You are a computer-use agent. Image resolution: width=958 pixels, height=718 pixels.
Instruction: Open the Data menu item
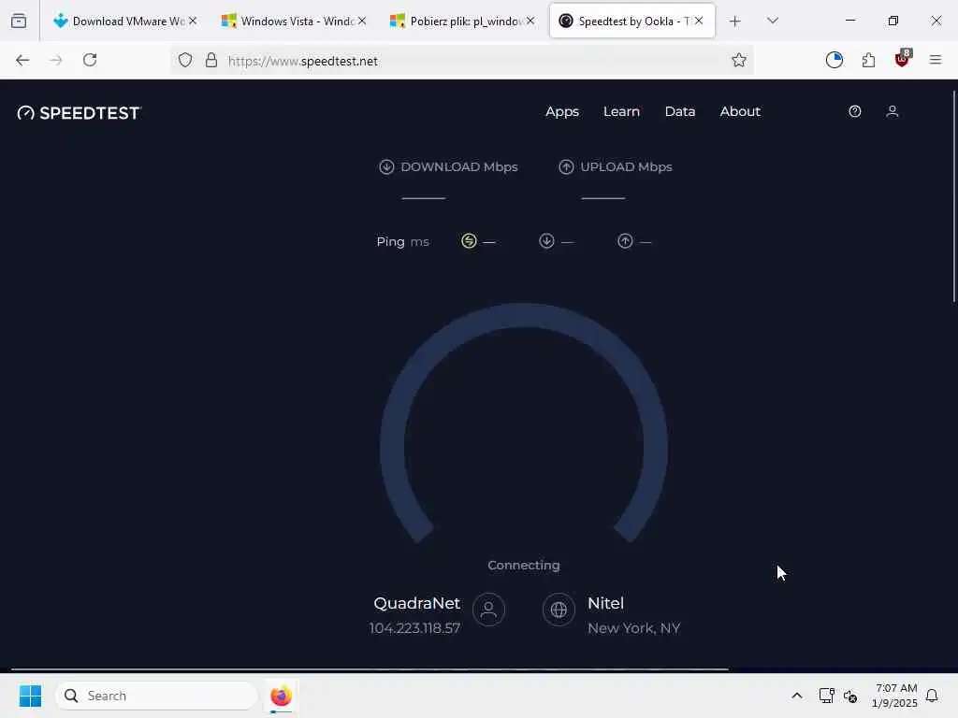coord(680,111)
